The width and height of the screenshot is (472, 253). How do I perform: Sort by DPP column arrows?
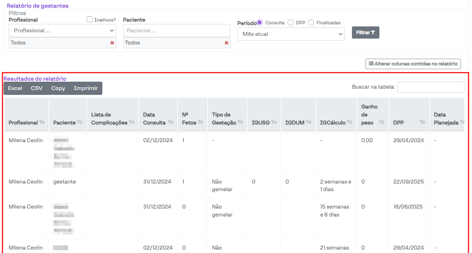tap(422, 122)
